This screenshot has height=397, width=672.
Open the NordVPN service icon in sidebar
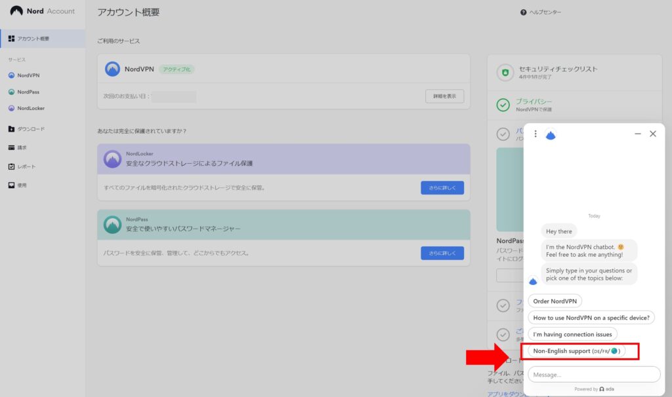(12, 75)
